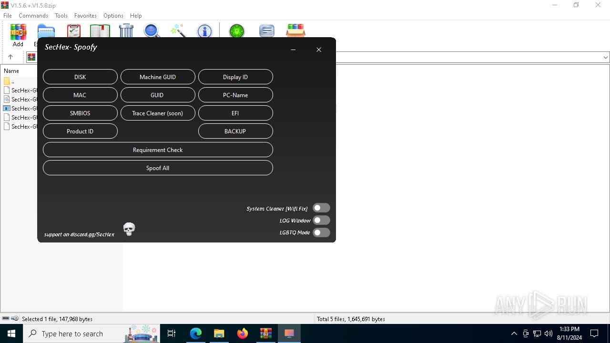This screenshot has width=610, height=343.
Task: Open the Favorites menu
Action: [85, 15]
